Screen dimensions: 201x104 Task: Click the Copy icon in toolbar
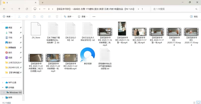coord(26,17)
